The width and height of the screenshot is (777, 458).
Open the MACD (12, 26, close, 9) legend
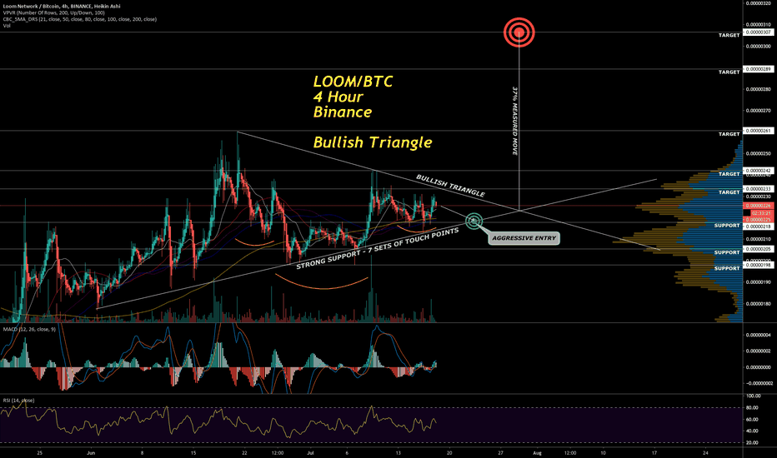[28, 329]
